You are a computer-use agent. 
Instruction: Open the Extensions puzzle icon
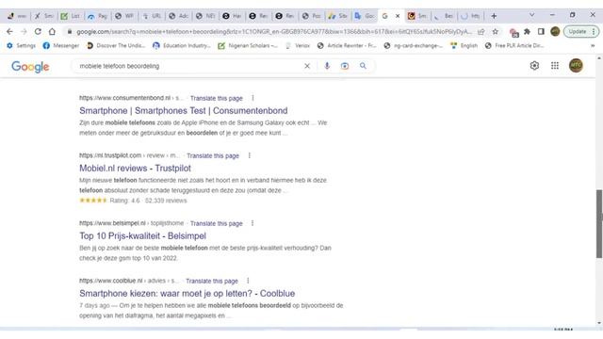pyautogui.click(x=528, y=31)
